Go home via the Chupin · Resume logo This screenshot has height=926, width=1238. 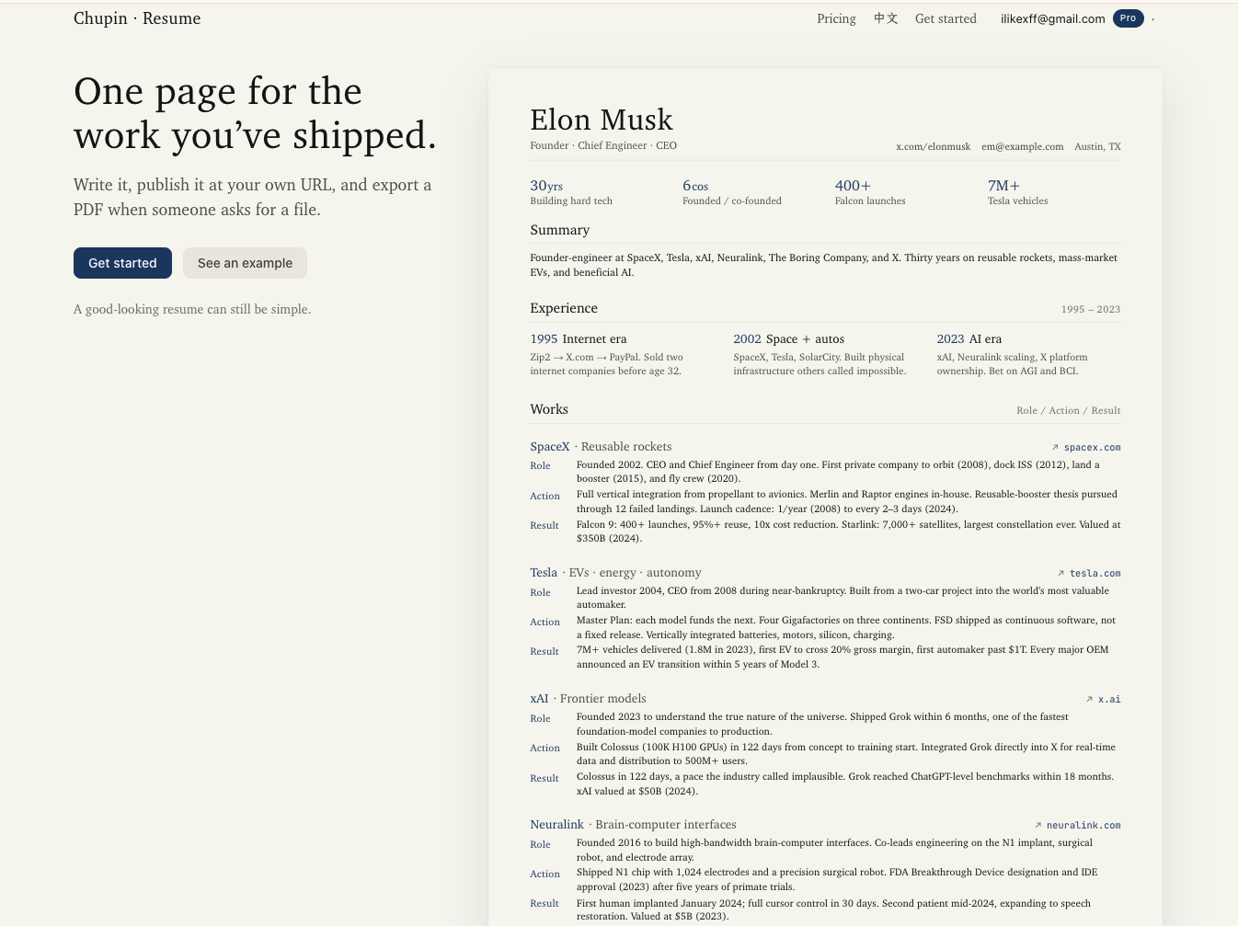(x=137, y=18)
